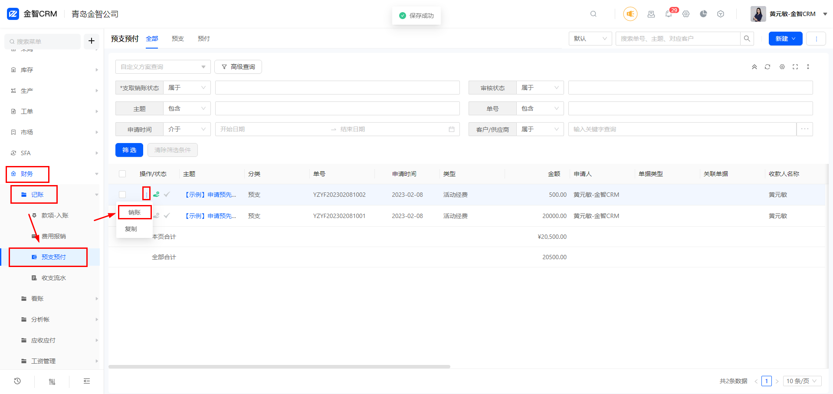Open the 包含 operator dropdown for 单号
833x394 pixels.
click(x=540, y=108)
